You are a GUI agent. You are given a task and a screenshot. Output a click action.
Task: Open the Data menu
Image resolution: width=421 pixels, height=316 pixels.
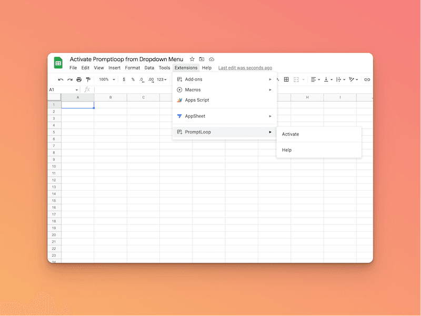pos(149,68)
